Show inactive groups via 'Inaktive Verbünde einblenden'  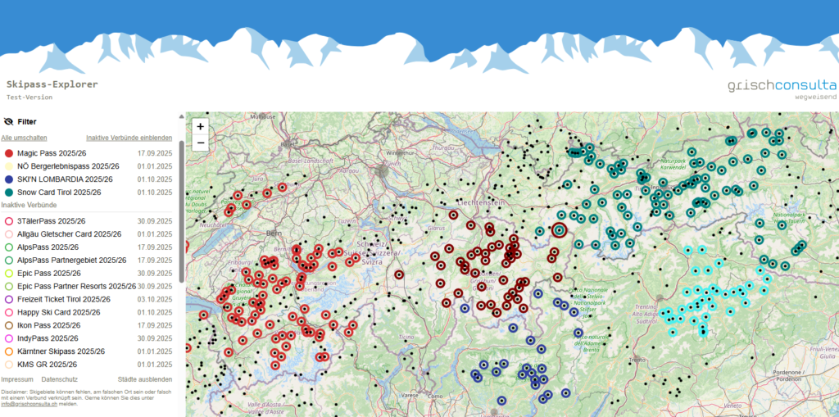129,138
